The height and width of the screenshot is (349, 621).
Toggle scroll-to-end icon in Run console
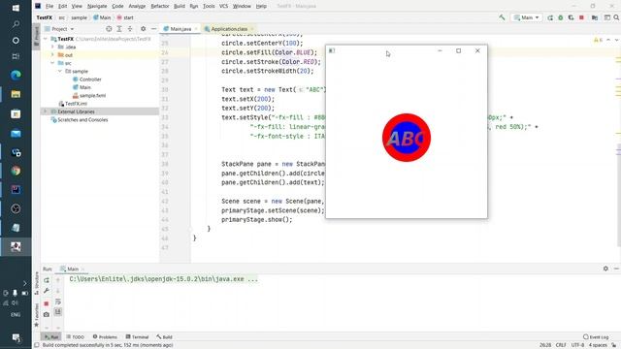click(x=58, y=312)
